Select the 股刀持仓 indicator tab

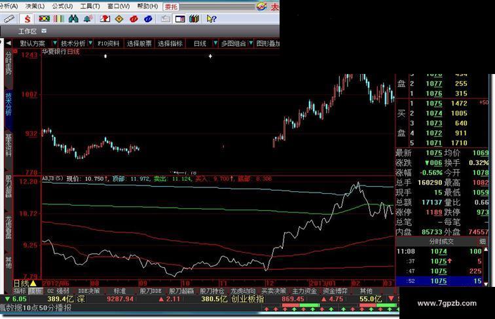212,291
